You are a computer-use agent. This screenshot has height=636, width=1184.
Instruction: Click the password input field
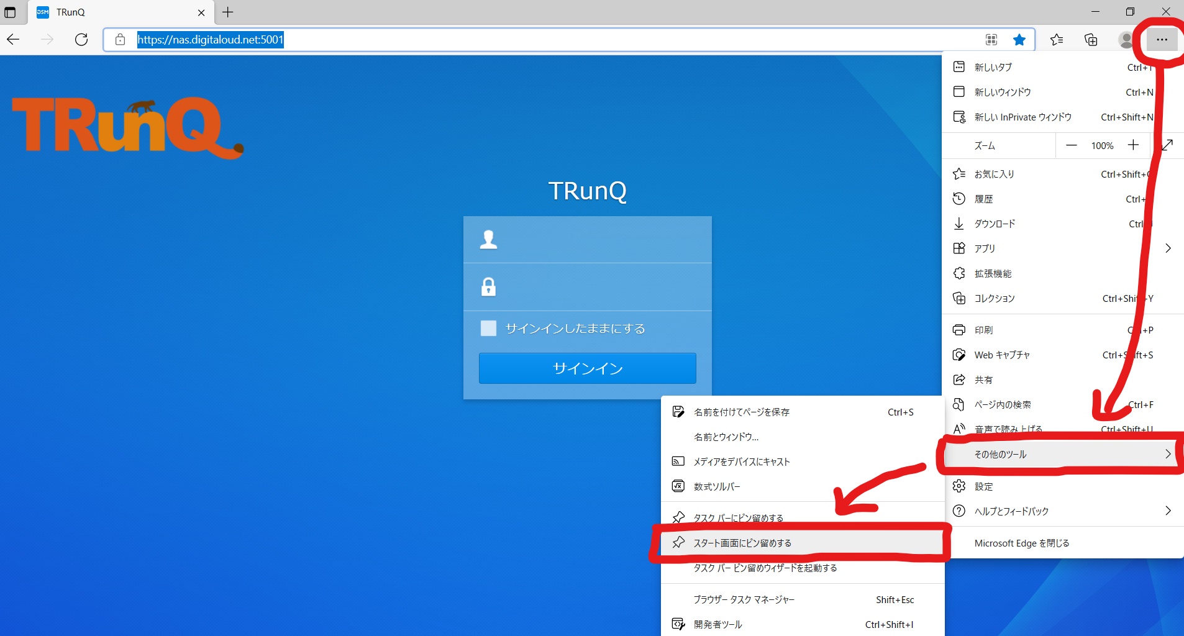tap(588, 287)
